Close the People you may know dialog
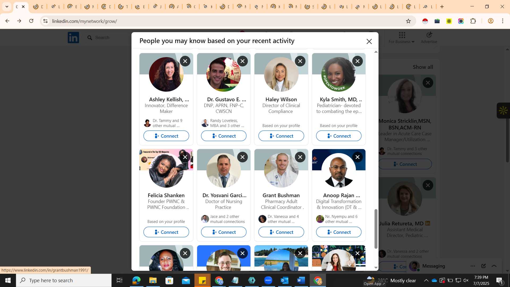 (x=369, y=41)
